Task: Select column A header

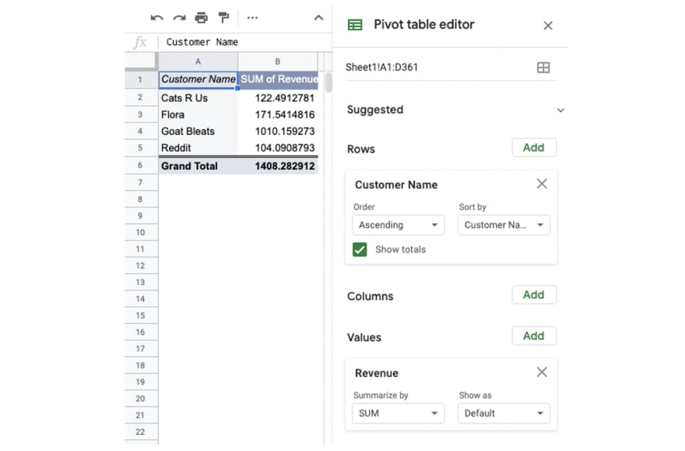Action: click(x=198, y=62)
